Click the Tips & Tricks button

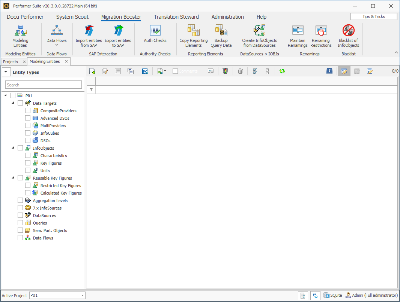(373, 16)
